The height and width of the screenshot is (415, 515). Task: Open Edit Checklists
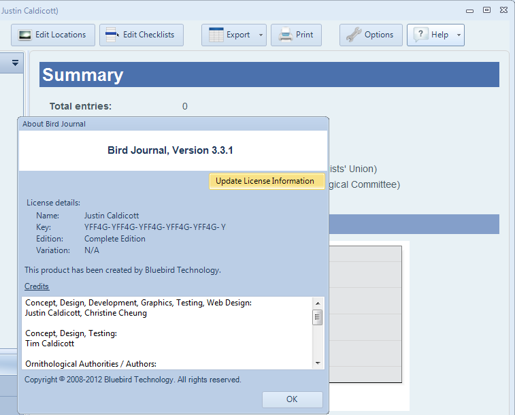142,35
